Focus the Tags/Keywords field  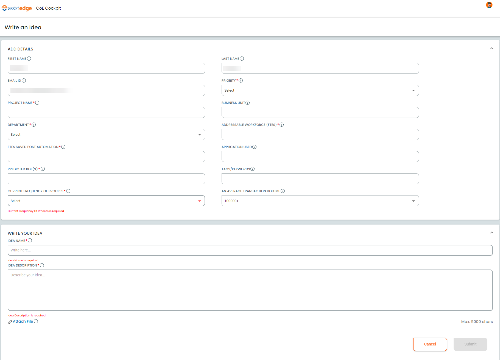click(320, 179)
